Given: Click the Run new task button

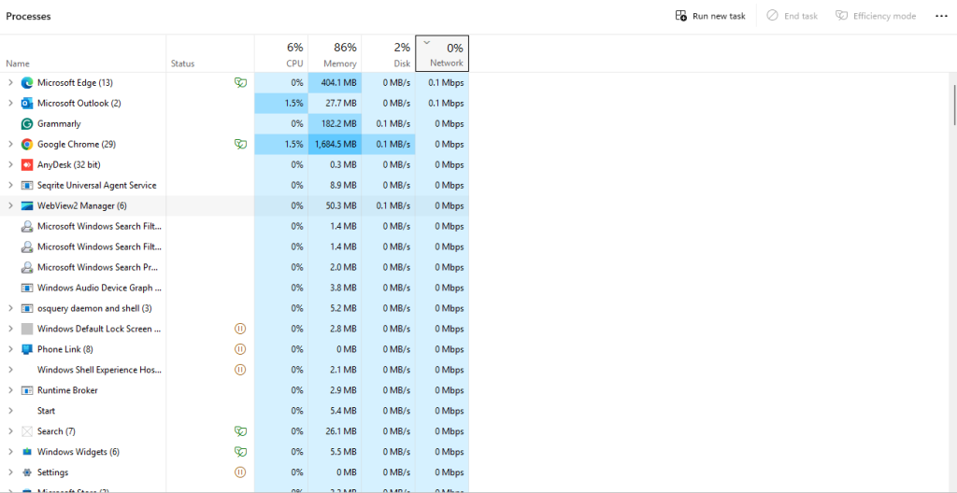Looking at the screenshot, I should click(710, 17).
